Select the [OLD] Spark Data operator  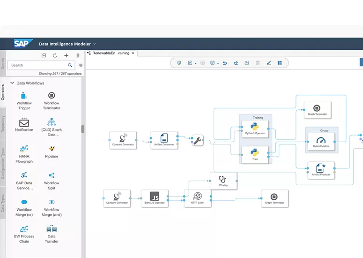(x=52, y=127)
